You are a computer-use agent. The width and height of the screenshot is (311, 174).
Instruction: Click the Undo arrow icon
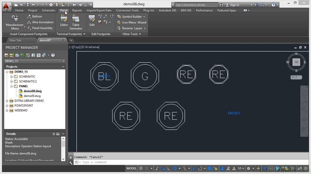coord(34,5)
